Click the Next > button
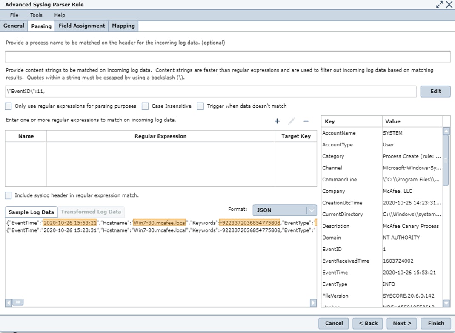The height and width of the screenshot is (333, 455). click(402, 323)
